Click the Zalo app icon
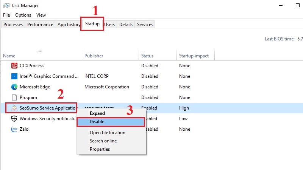The width and height of the screenshot is (303, 170). coord(14,129)
